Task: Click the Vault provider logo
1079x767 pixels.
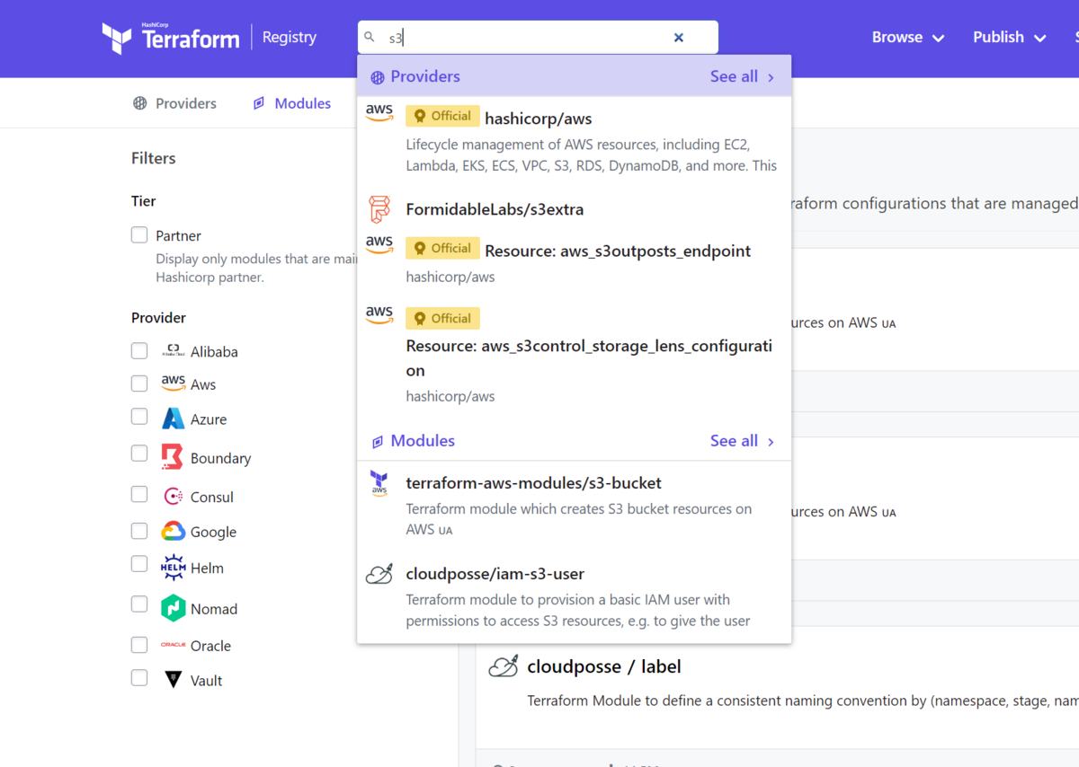Action: point(174,680)
